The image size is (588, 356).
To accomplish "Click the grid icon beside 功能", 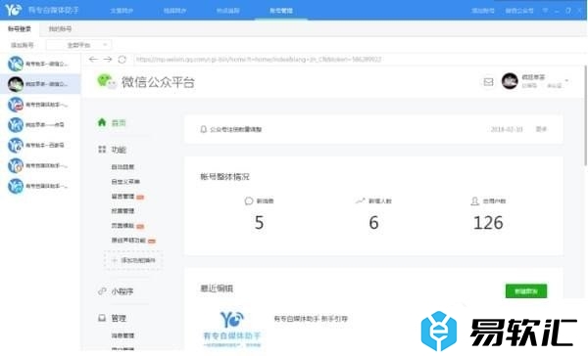I will [x=102, y=150].
